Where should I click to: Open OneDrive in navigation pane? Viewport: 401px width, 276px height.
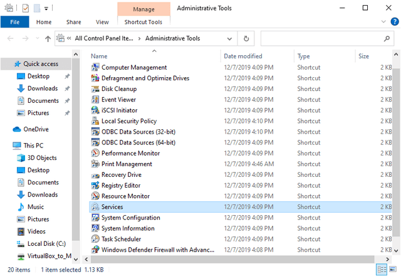coord(36,129)
